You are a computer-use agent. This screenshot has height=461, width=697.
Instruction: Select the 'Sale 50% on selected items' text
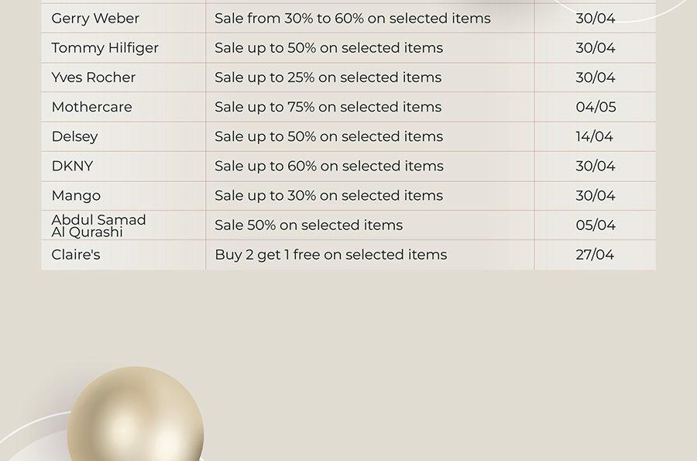pyautogui.click(x=308, y=225)
